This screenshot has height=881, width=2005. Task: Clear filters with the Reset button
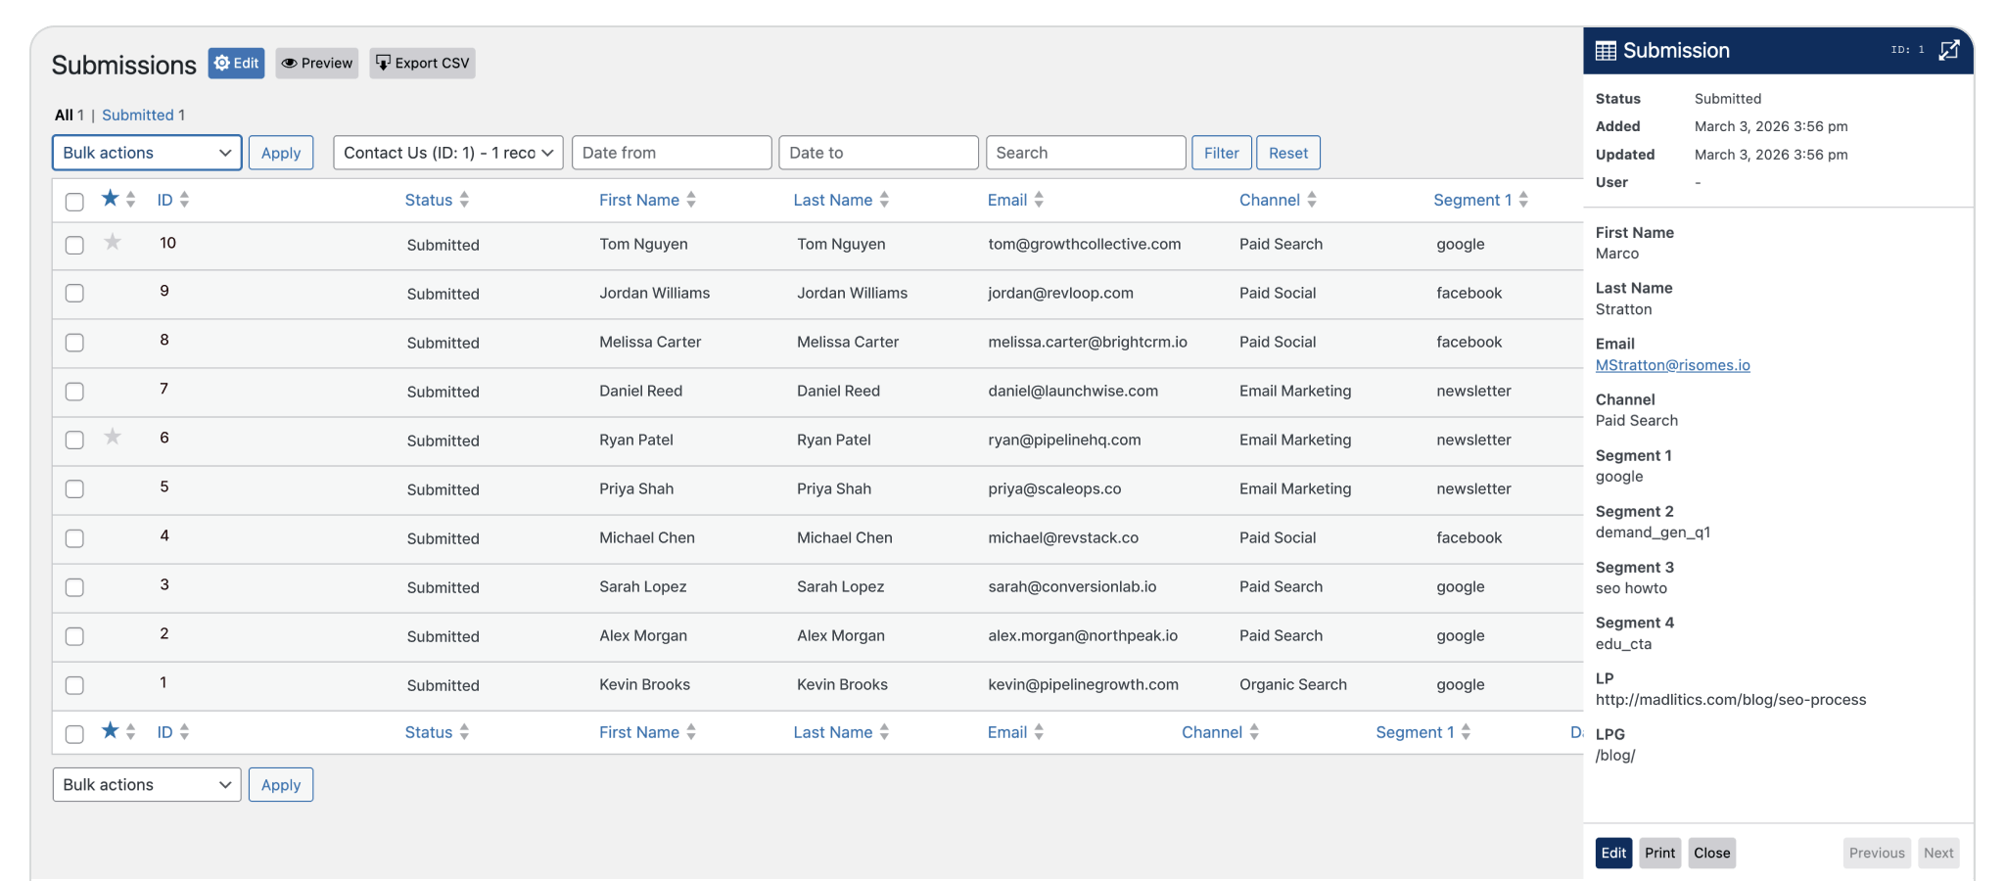1288,153
